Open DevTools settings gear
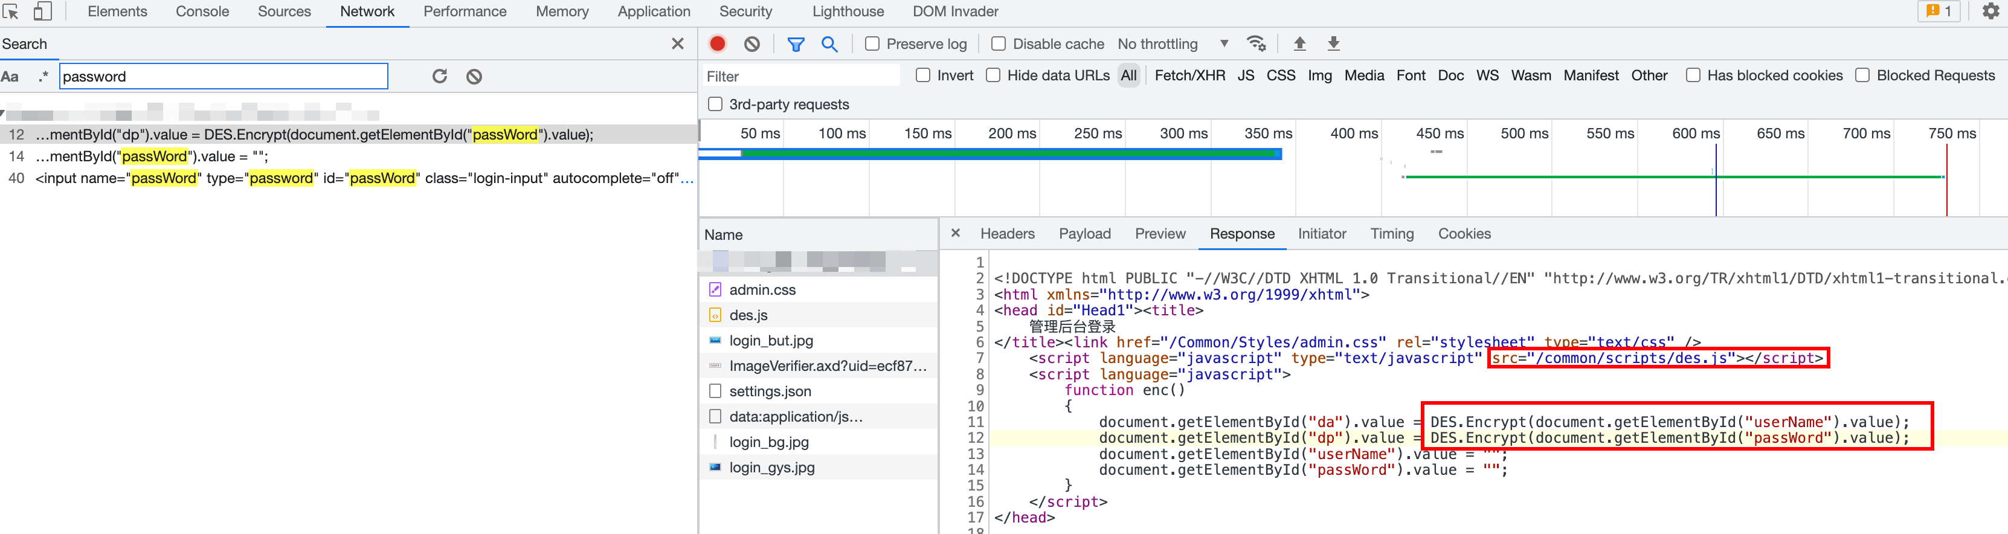2008x534 pixels. click(1991, 11)
